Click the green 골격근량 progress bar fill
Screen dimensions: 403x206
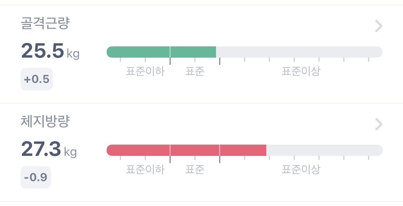[161, 52]
